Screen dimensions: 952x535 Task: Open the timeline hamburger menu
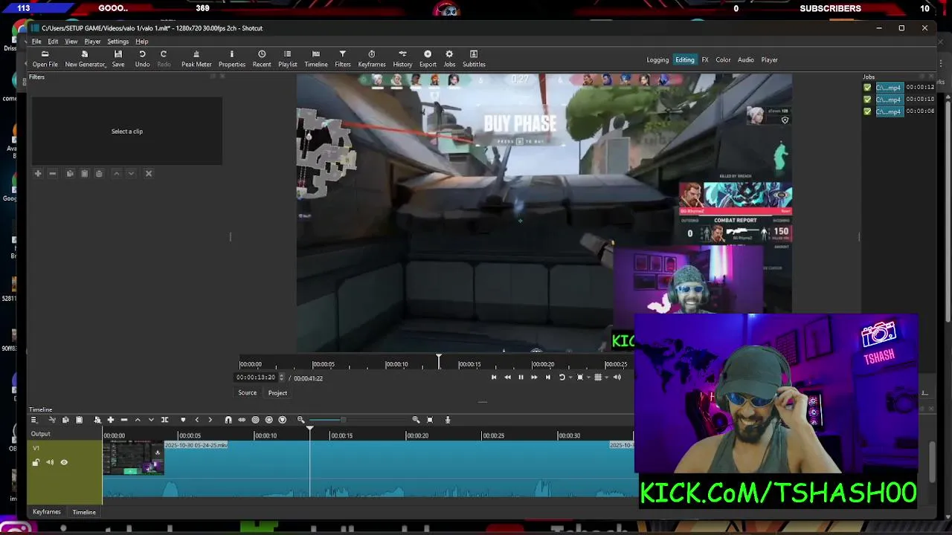click(33, 420)
